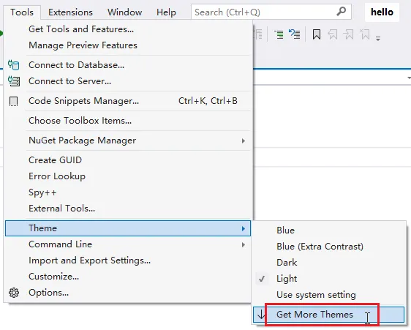
Task: Click the Options gear icon
Action: 14,293
